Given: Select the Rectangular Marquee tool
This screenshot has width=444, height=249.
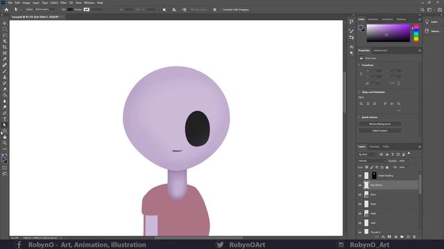Looking at the screenshot, I should click(x=5, y=29).
